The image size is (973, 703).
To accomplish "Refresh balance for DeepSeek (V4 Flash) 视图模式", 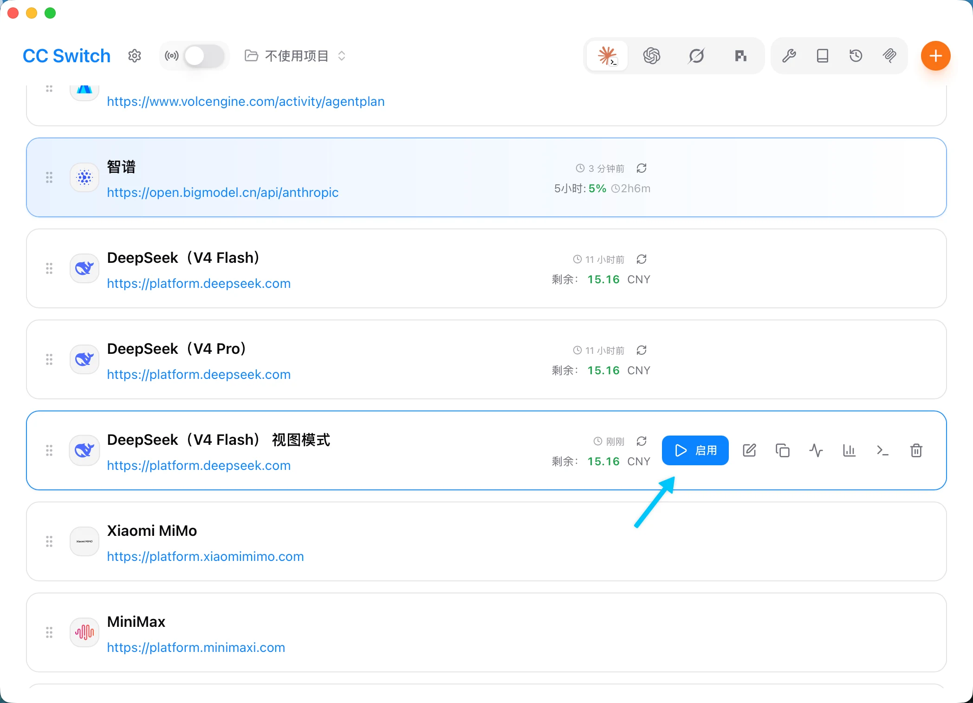I will point(642,441).
